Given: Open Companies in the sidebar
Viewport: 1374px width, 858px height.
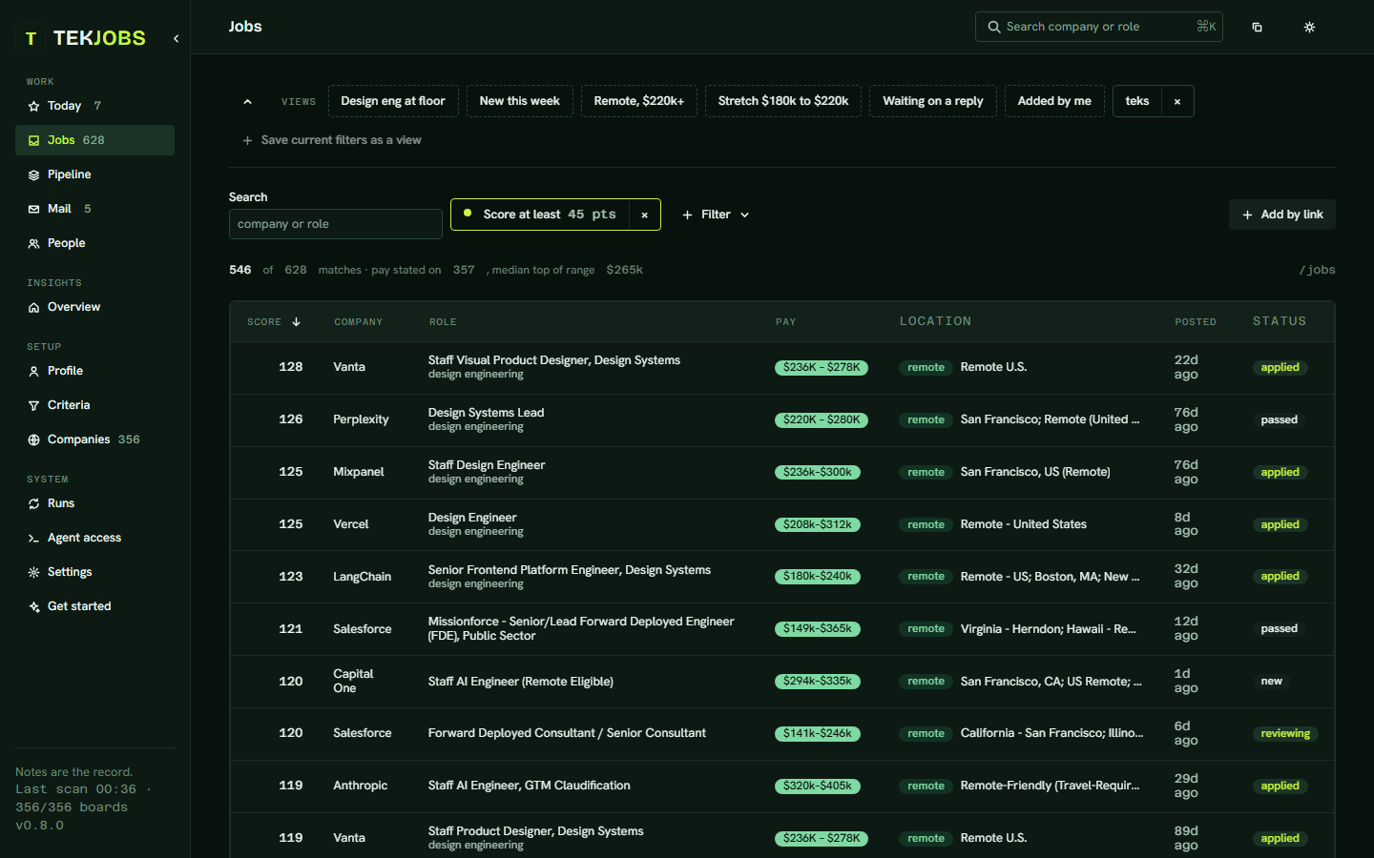Looking at the screenshot, I should pyautogui.click(x=94, y=439).
